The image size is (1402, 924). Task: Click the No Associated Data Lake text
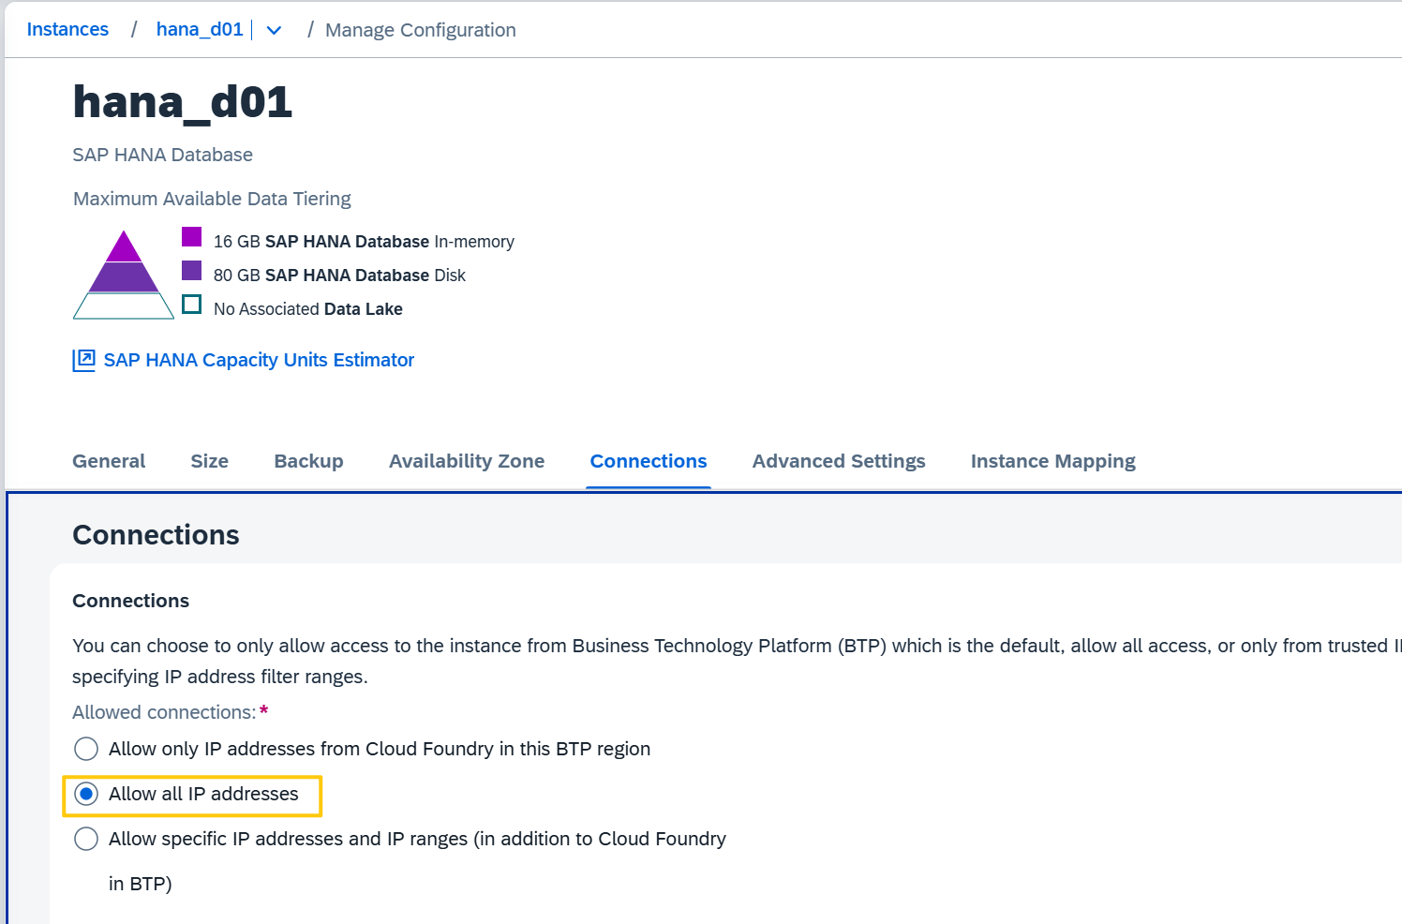coord(307,309)
